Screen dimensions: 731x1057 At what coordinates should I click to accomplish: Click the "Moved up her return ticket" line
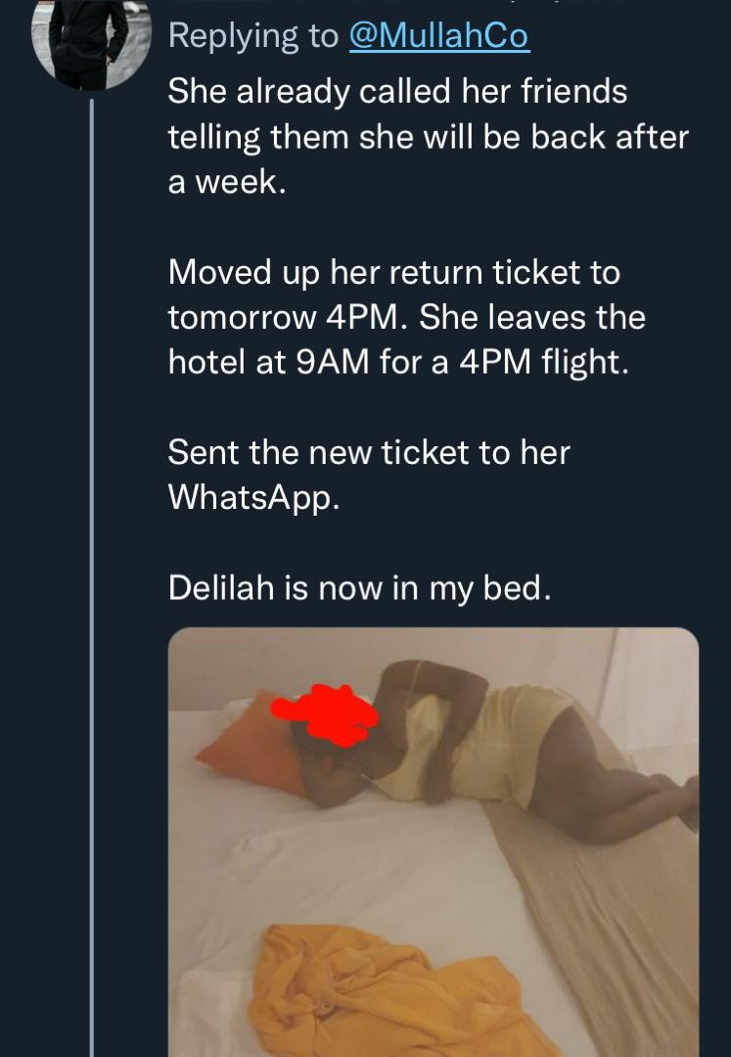[393, 271]
